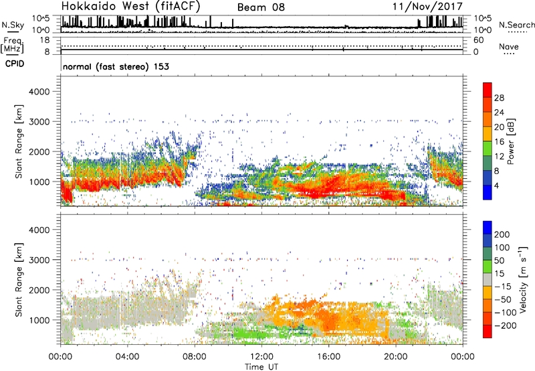The height and width of the screenshot is (371, 535).
Task: Click the date '11/Nov/2017'
Action: tap(427, 7)
